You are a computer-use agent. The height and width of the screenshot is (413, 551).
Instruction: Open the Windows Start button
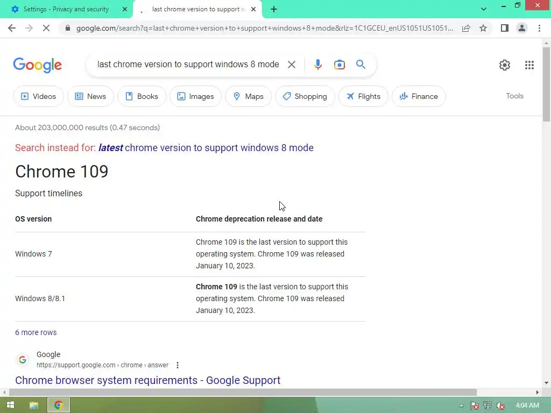coord(10,405)
